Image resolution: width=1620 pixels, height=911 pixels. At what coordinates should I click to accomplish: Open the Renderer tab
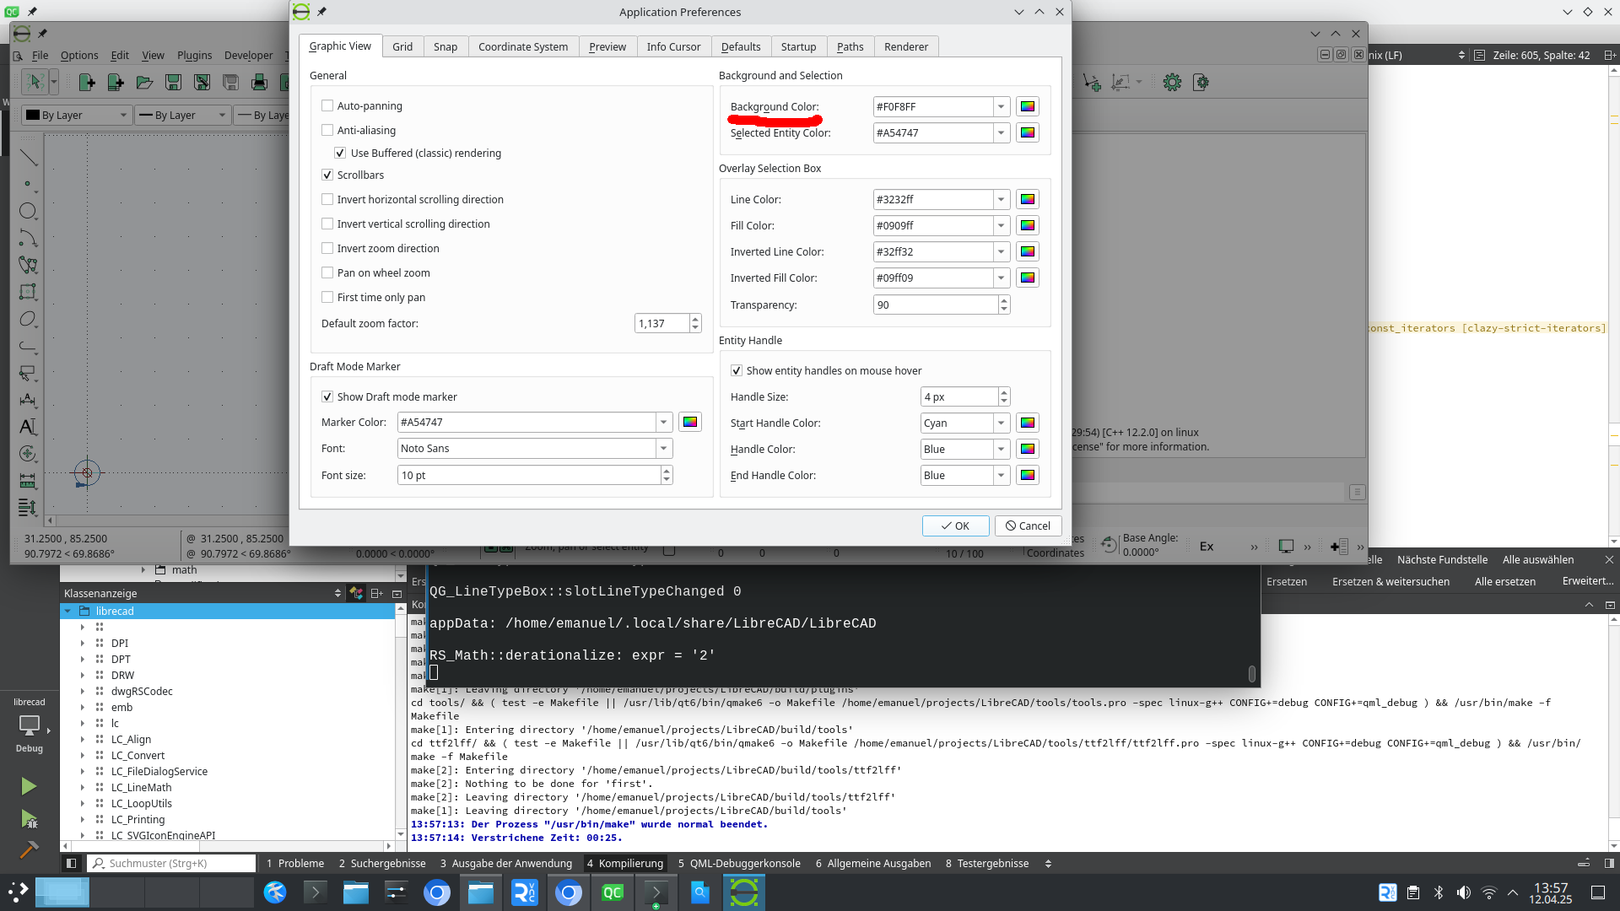tap(905, 47)
